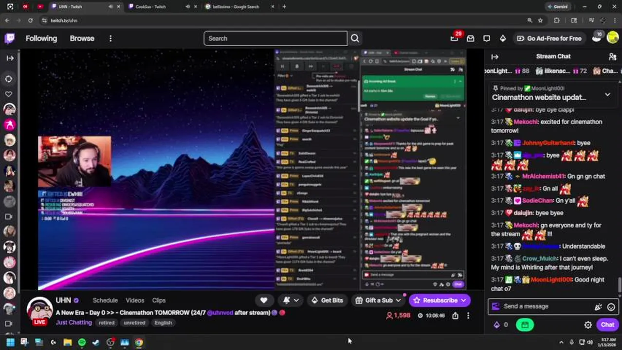Open UHN's Clips tab

(159, 300)
